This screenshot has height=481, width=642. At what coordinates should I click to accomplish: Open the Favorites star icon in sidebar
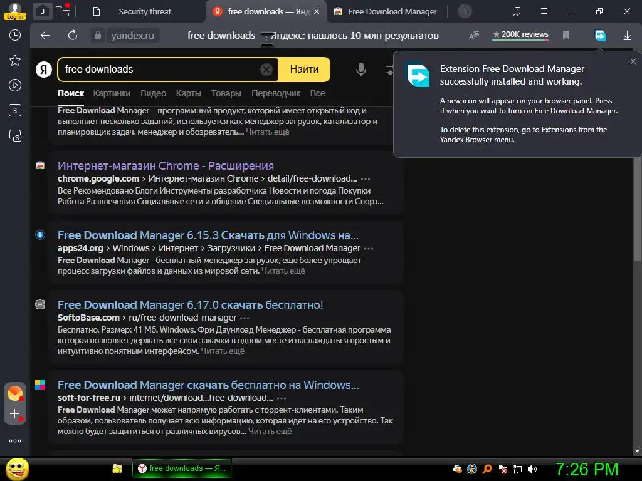15,61
